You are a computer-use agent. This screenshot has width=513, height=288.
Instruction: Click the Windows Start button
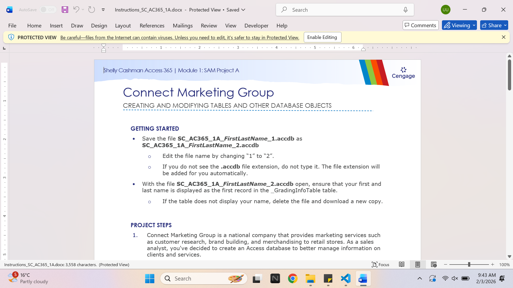click(150, 279)
